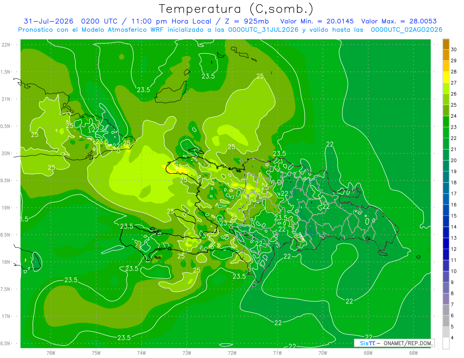Click the '19N' latitude axis label

click(7, 208)
